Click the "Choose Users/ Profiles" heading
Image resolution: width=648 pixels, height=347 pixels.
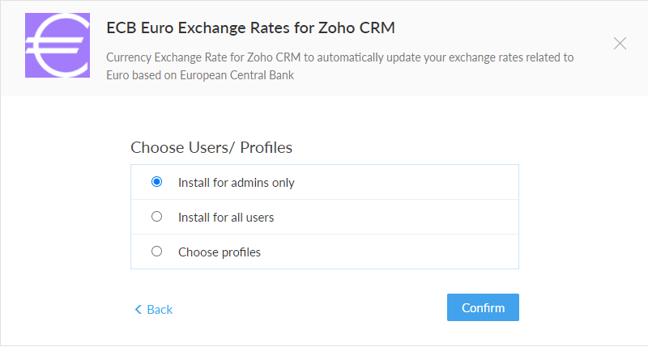tap(211, 147)
